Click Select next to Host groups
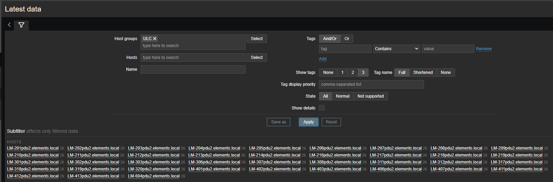Viewport: 553px width, 182px height. 256,39
